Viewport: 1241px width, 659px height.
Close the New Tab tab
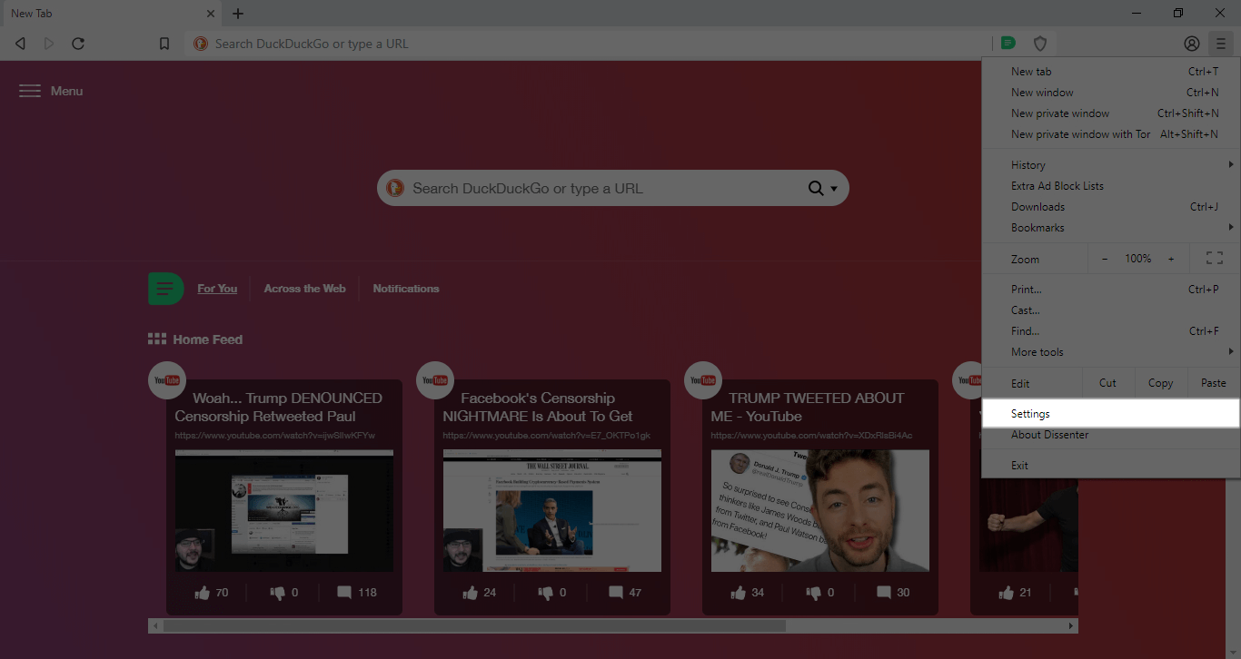point(211,14)
